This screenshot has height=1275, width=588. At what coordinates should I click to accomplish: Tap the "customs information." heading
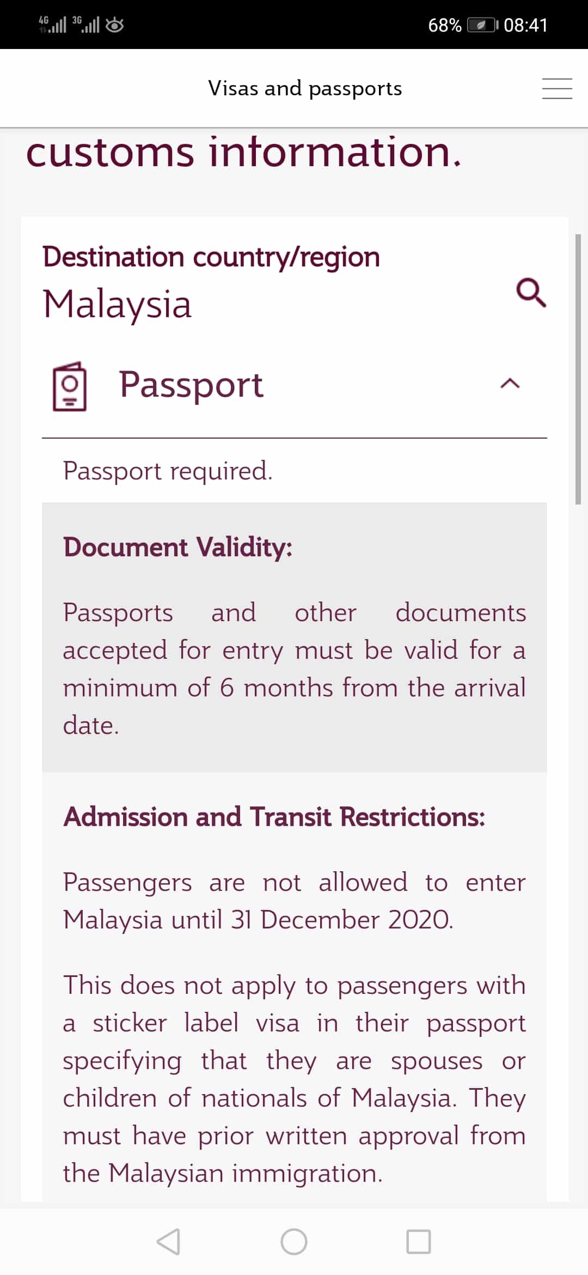coord(244,152)
